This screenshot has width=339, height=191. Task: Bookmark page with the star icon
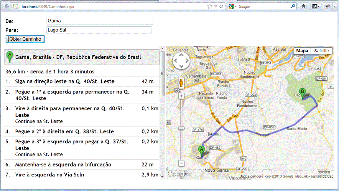(209, 6)
